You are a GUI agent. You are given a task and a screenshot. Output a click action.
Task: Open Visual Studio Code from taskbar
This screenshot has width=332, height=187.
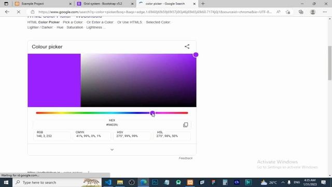(x=108, y=182)
